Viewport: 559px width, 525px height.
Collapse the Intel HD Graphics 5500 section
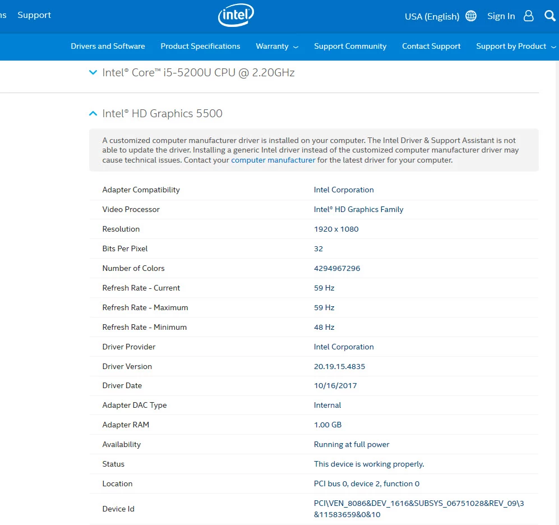coord(93,113)
